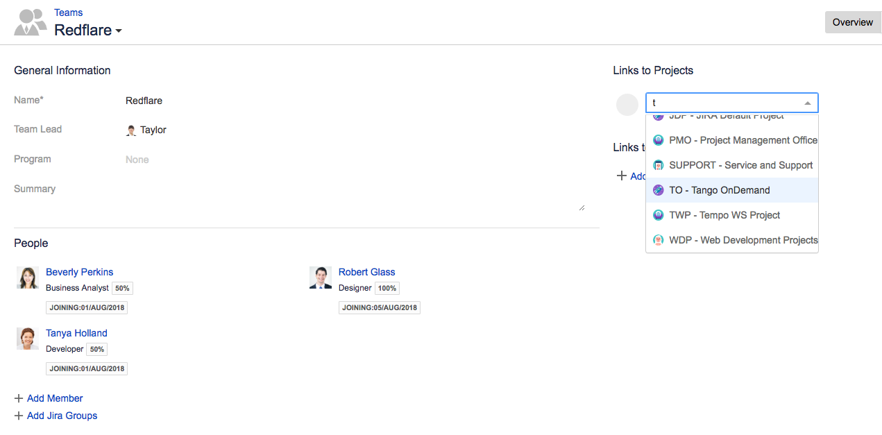Toggle the project selector dropdown arrow
This screenshot has height=435, width=882.
coord(808,103)
